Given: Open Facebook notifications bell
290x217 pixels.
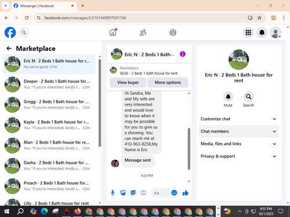Looking at the screenshot, I should click(x=262, y=32).
